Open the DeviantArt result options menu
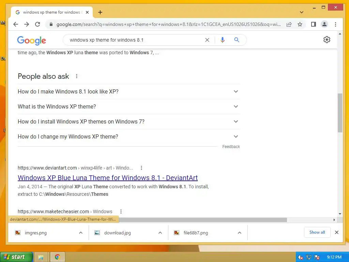Image resolution: width=349 pixels, height=262 pixels. (x=141, y=168)
